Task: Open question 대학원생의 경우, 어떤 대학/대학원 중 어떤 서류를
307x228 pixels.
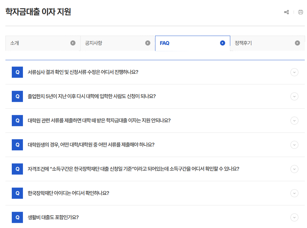Action: [x=91, y=145]
